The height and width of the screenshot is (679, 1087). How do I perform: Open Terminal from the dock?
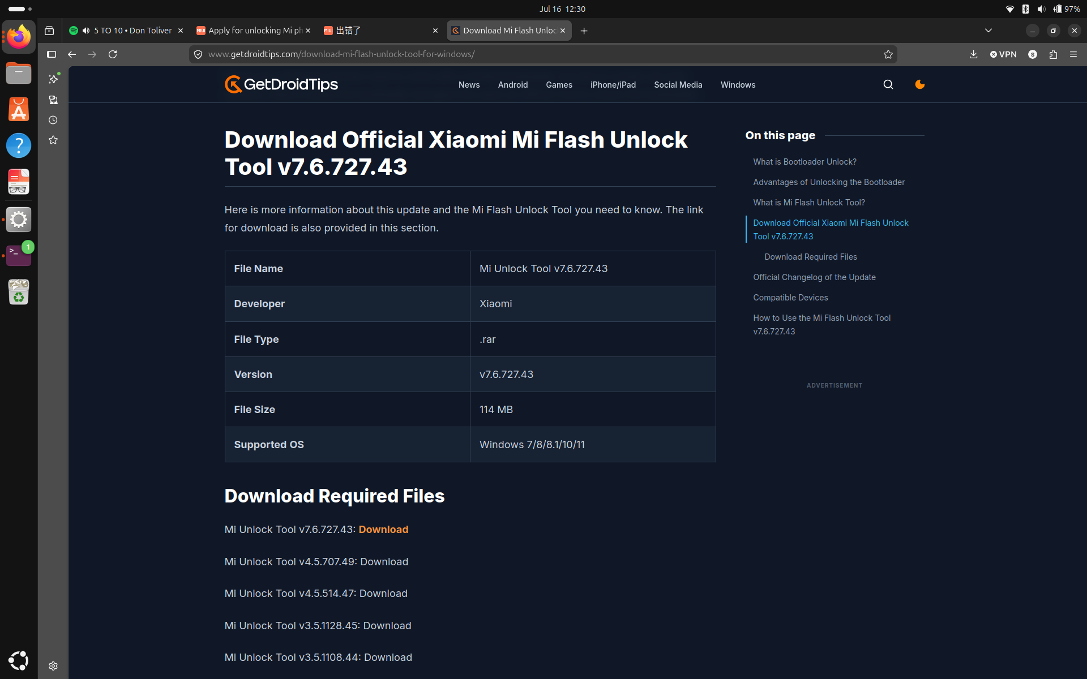[x=19, y=255]
